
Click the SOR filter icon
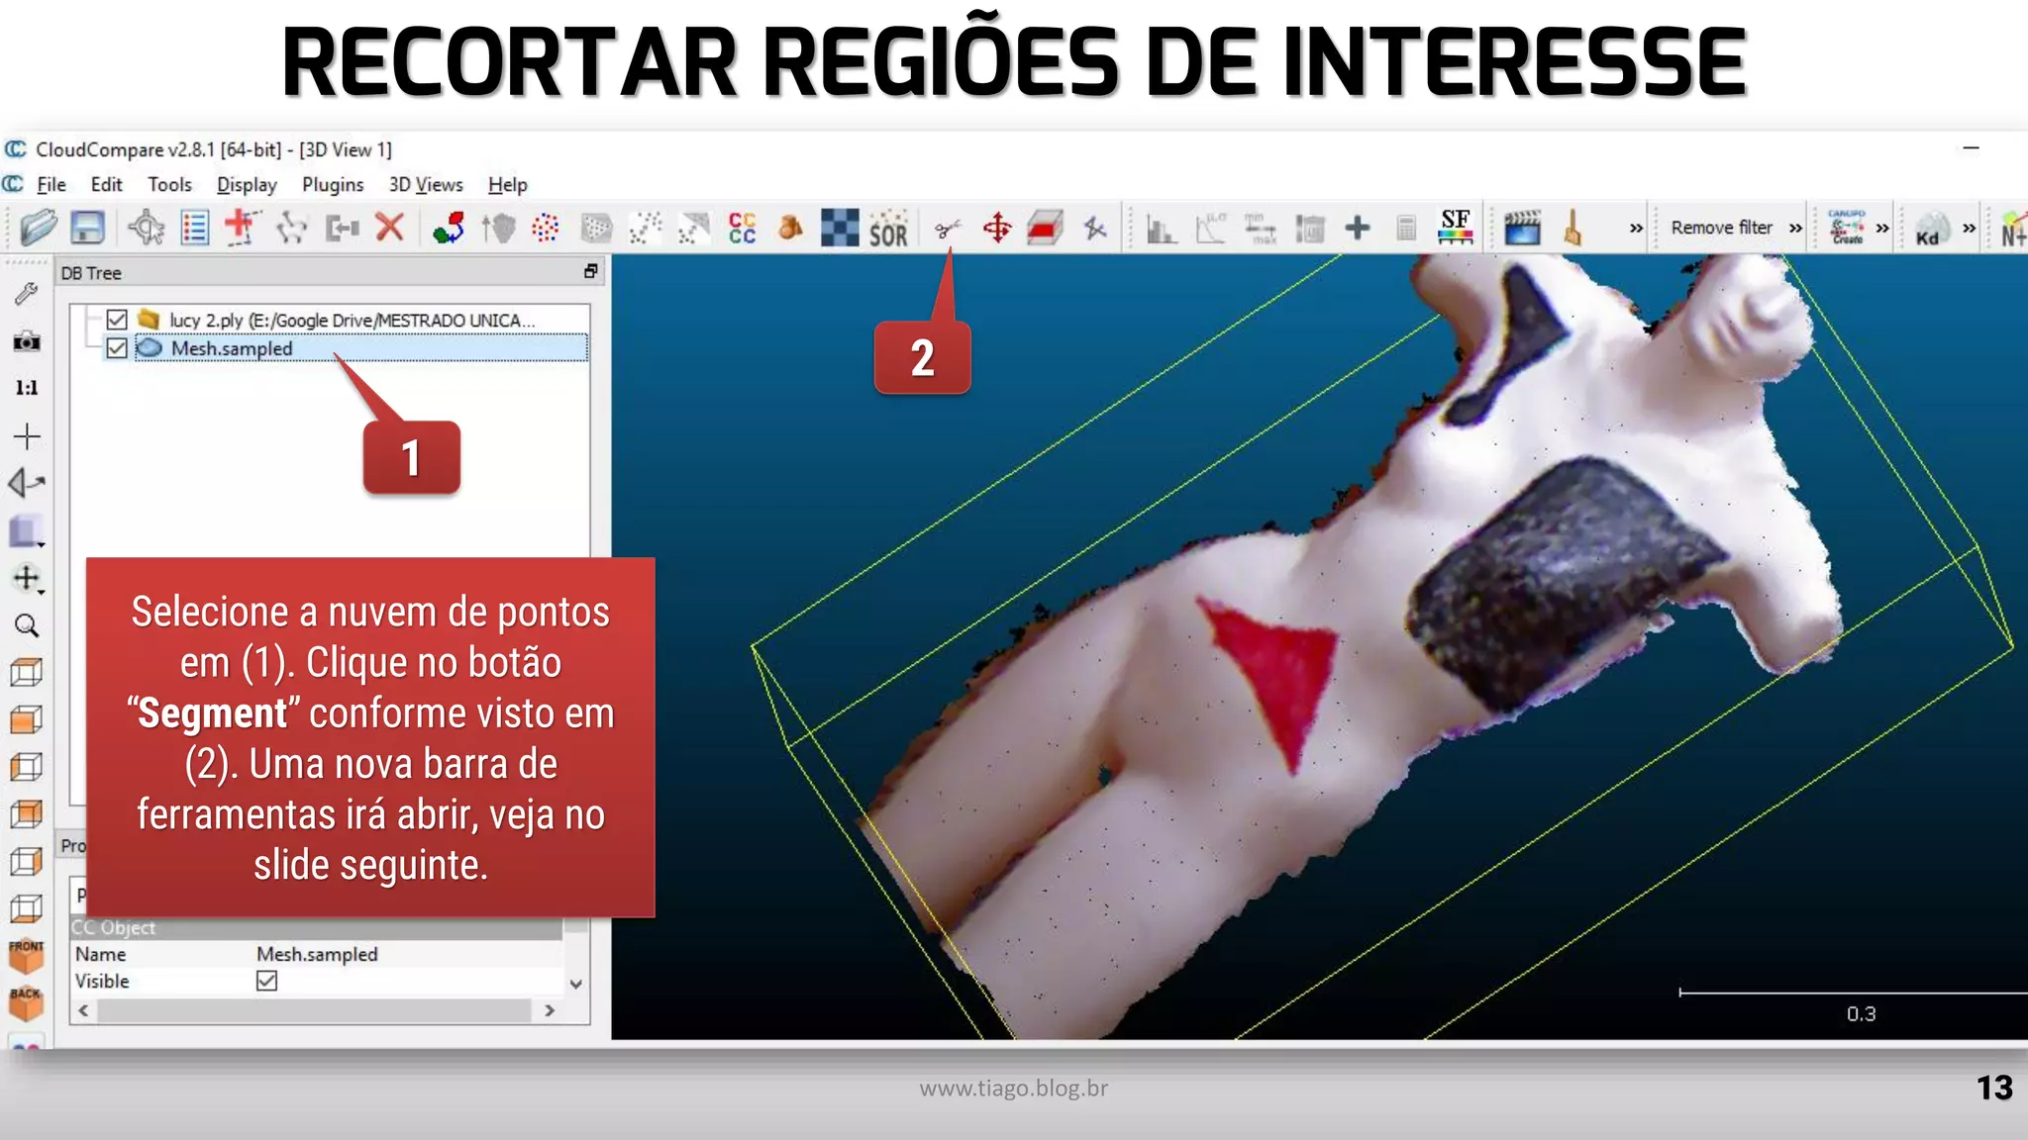pos(888,229)
